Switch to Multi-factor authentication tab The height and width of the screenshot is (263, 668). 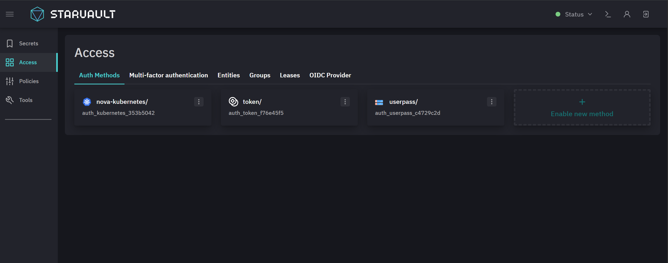[169, 76]
